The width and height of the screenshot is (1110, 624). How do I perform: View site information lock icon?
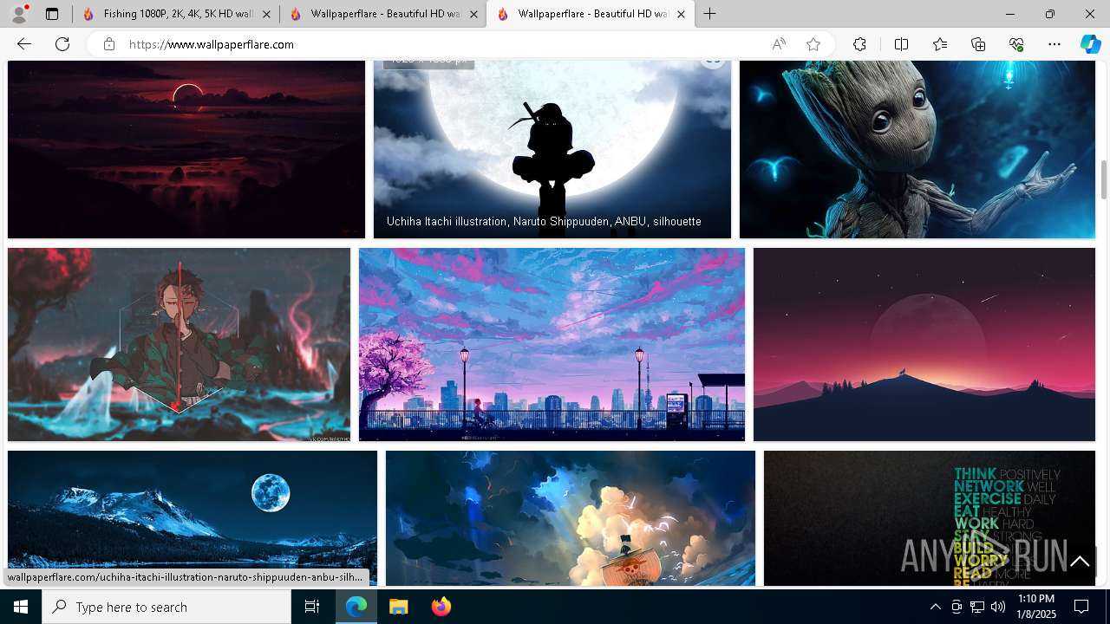point(109,44)
